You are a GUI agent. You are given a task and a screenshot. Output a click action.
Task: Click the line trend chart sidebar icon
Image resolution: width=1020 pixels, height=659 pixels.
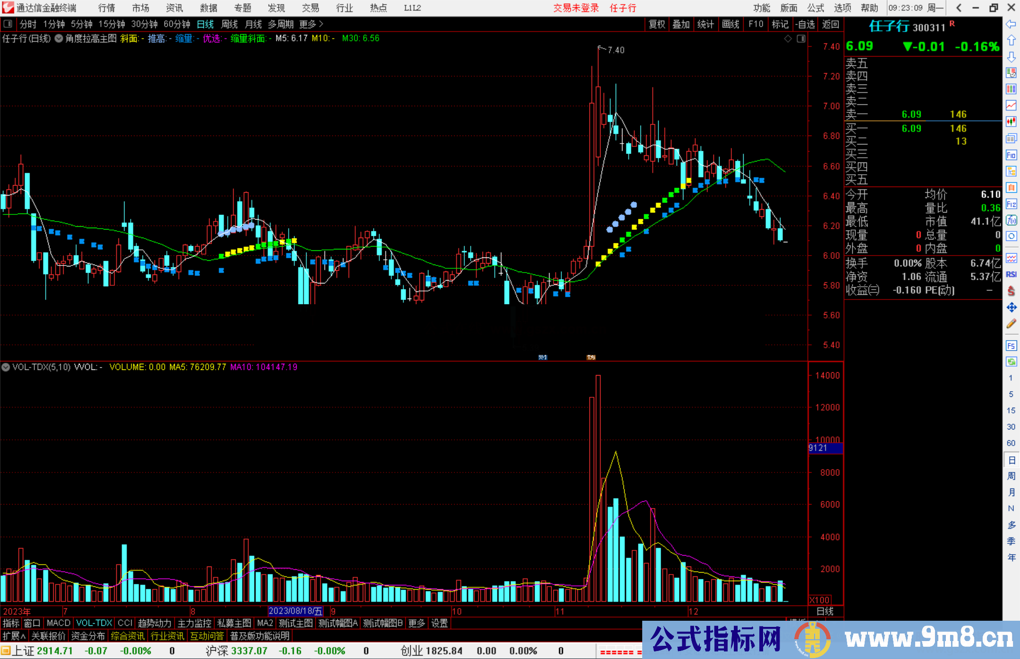pyautogui.click(x=1011, y=105)
